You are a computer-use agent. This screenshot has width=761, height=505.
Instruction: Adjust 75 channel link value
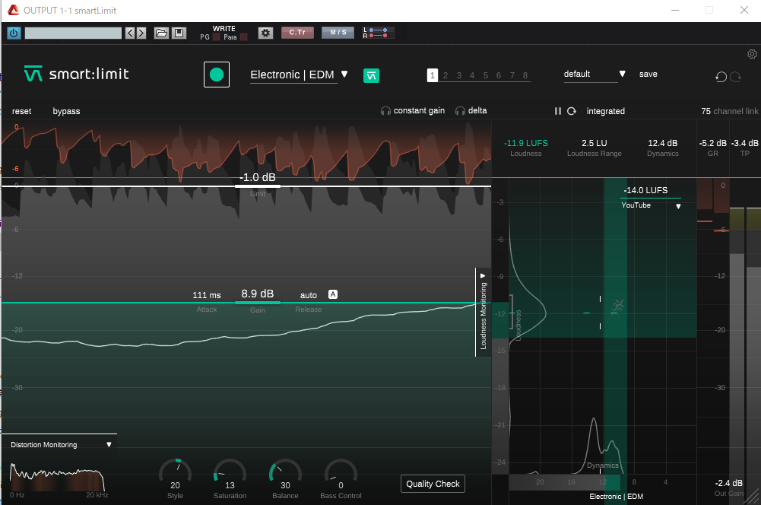point(730,111)
